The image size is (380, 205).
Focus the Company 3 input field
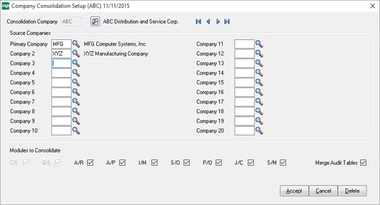[61, 63]
